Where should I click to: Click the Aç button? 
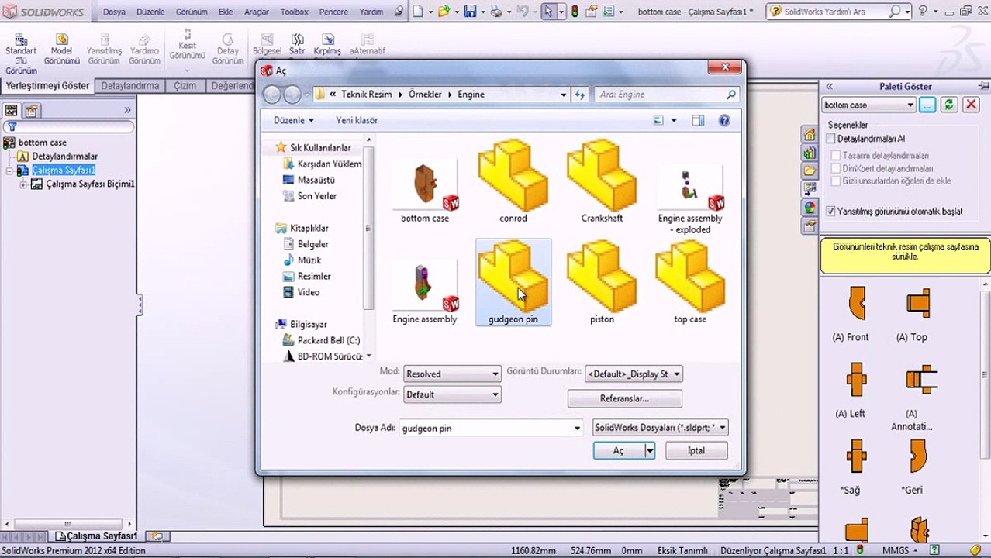point(618,450)
